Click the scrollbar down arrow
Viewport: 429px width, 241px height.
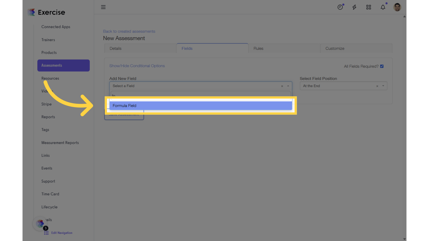[405, 238]
